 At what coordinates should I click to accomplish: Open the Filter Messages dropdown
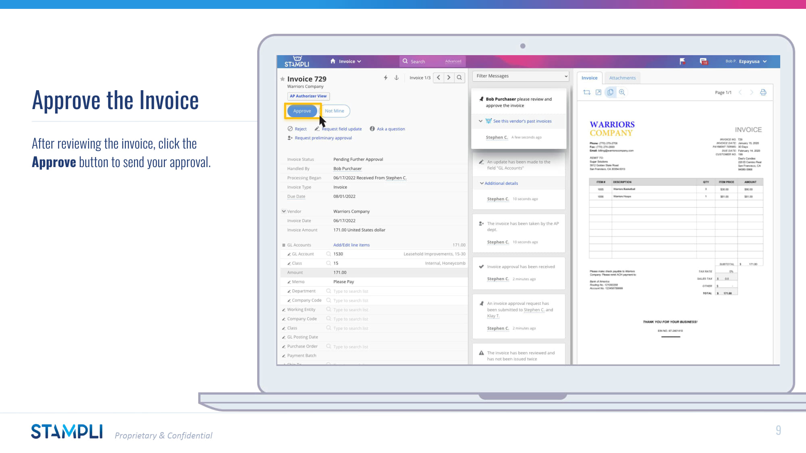point(520,76)
